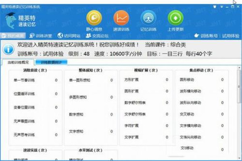The height and width of the screenshot is (161, 242).
Task: Click the 无声思考训练 row
Action: [x=35, y=135]
